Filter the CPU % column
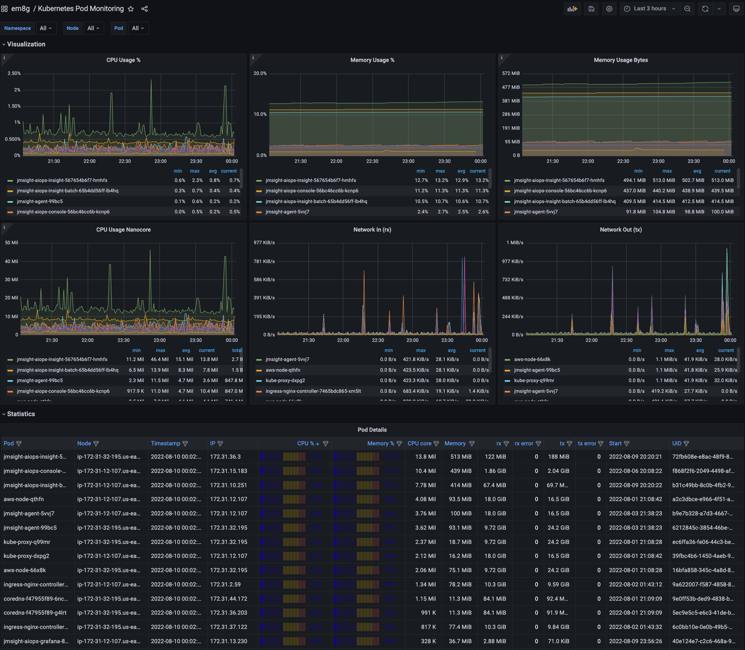This screenshot has width=745, height=650. point(326,444)
